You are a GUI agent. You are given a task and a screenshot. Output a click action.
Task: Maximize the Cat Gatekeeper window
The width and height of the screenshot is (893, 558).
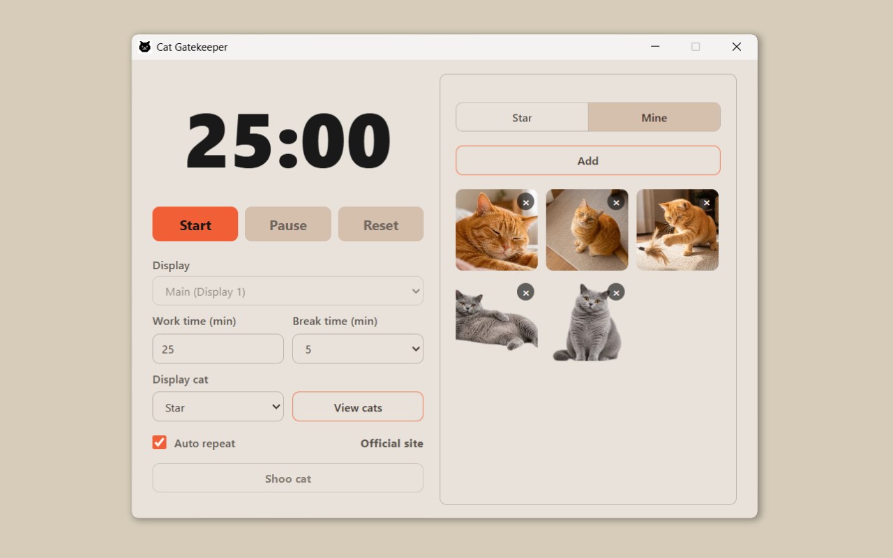(696, 47)
